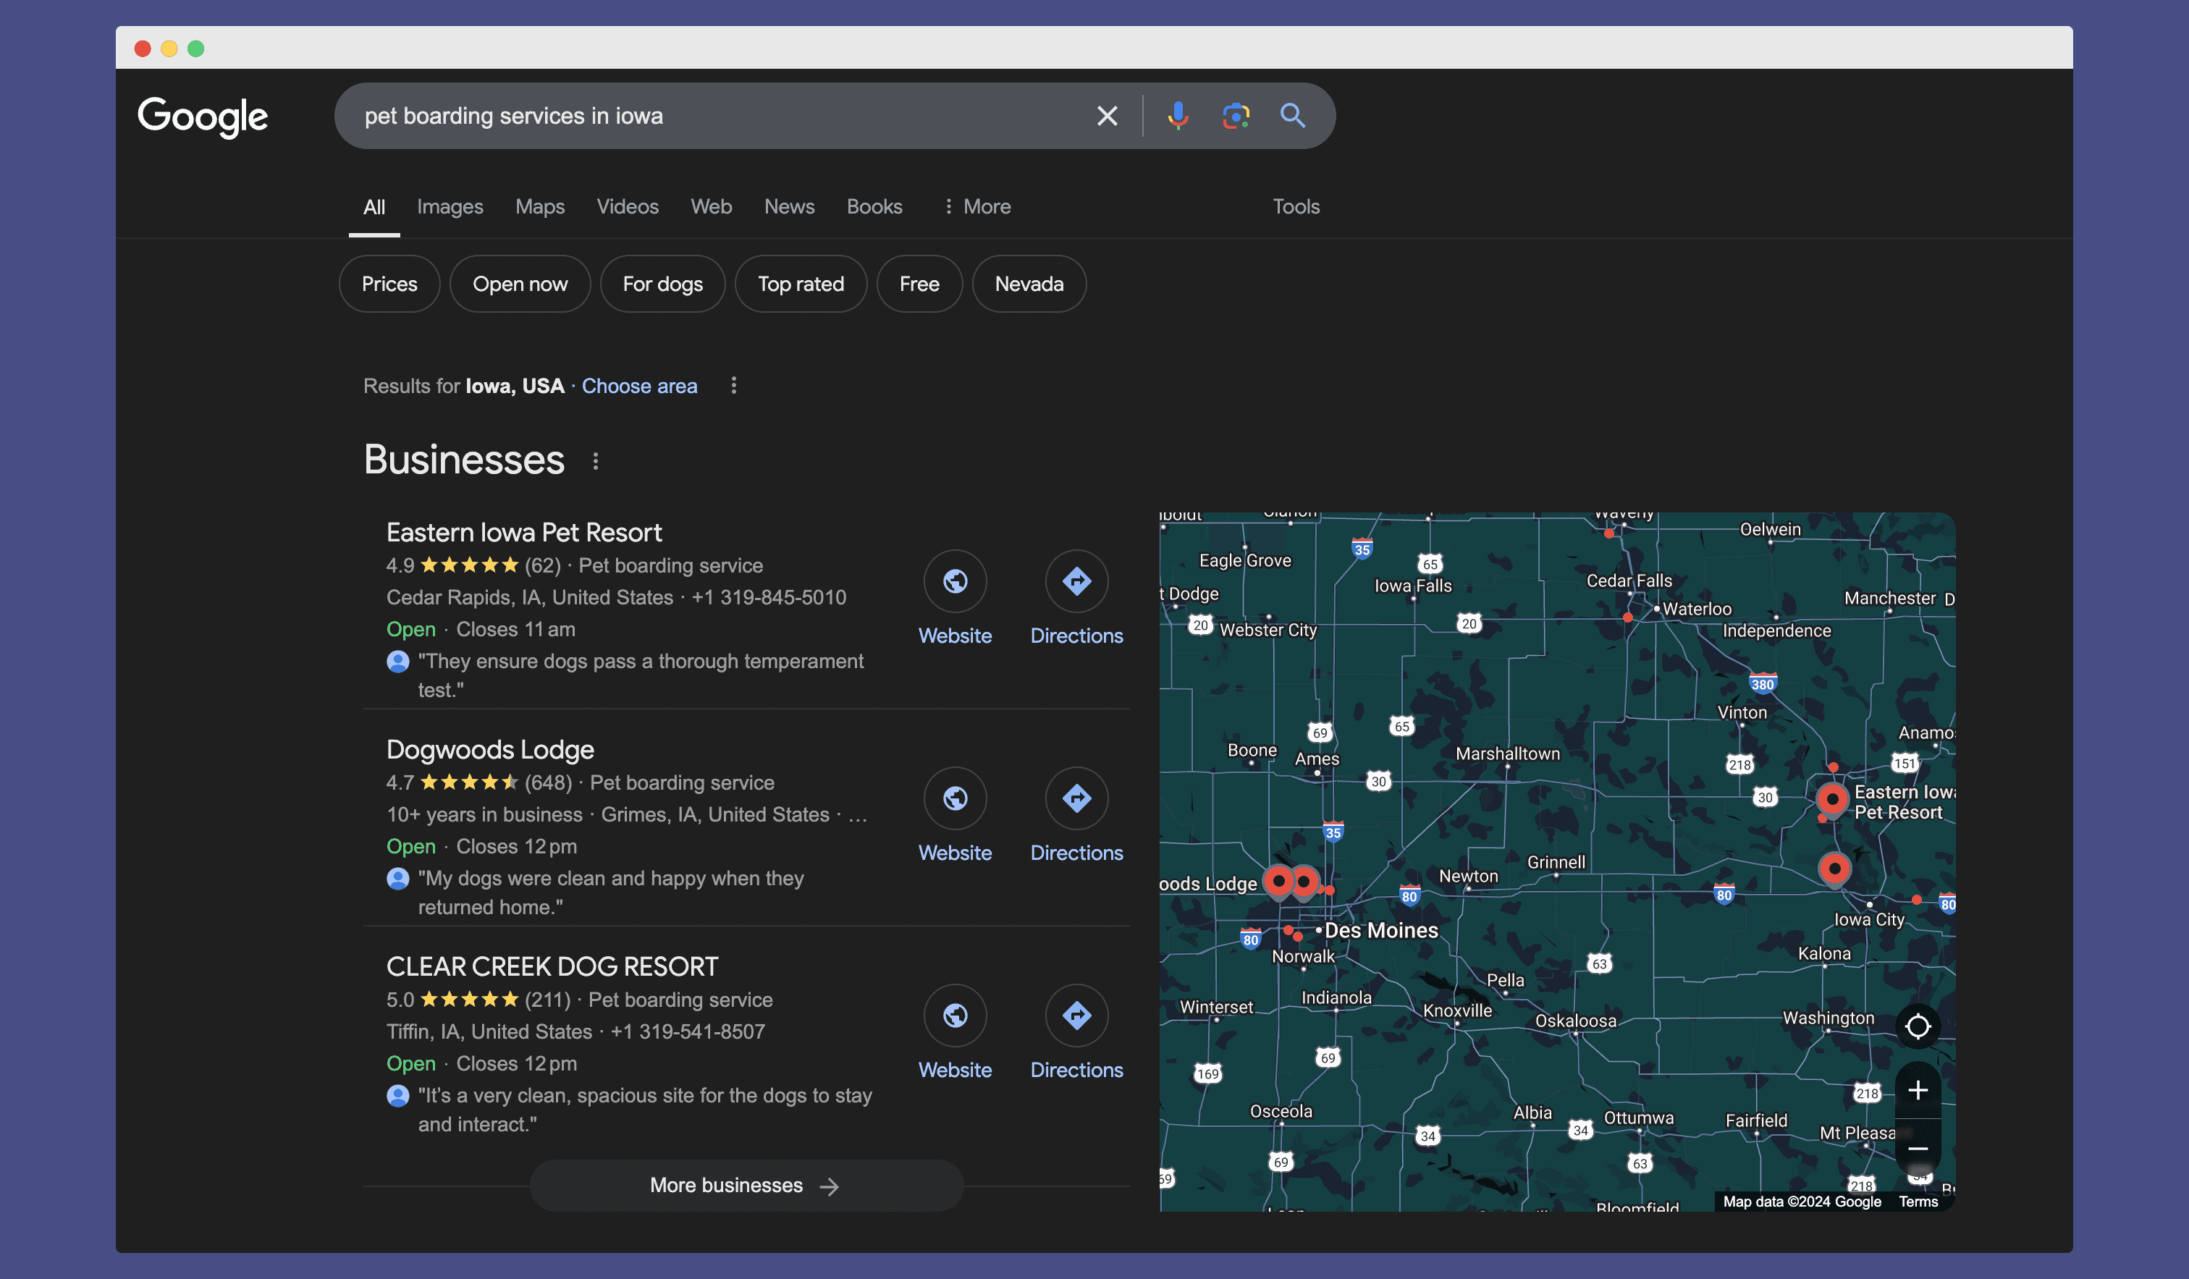Screen dimensions: 2189x1279
Task: Click the More businesses button
Action: [746, 1185]
